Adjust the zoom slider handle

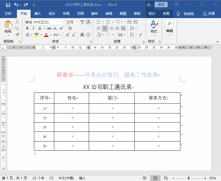(x=188, y=178)
